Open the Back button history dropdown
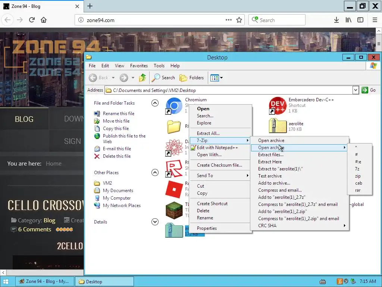Screen dimensions: 382x287 pyautogui.click(x=113, y=78)
